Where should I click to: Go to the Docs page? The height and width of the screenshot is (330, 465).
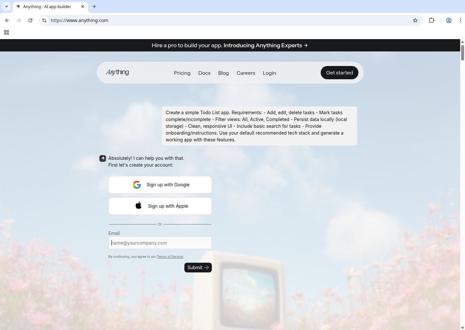204,73
